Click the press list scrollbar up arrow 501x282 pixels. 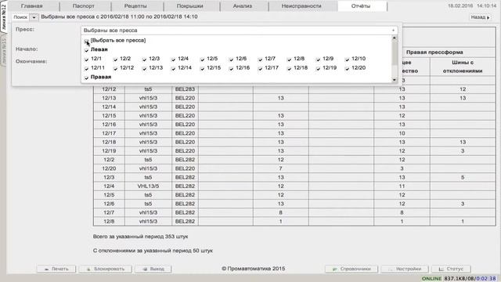click(395, 38)
